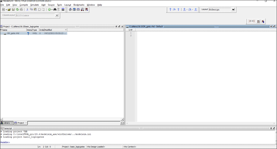The height and width of the screenshot is (149, 277).
Task: Click 'Project : basic_logicgates' in status bar
Action: point(73,147)
